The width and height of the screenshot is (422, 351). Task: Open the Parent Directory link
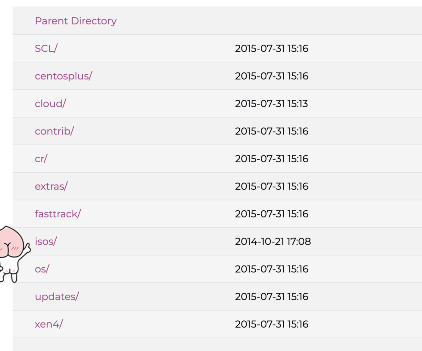pyautogui.click(x=76, y=21)
